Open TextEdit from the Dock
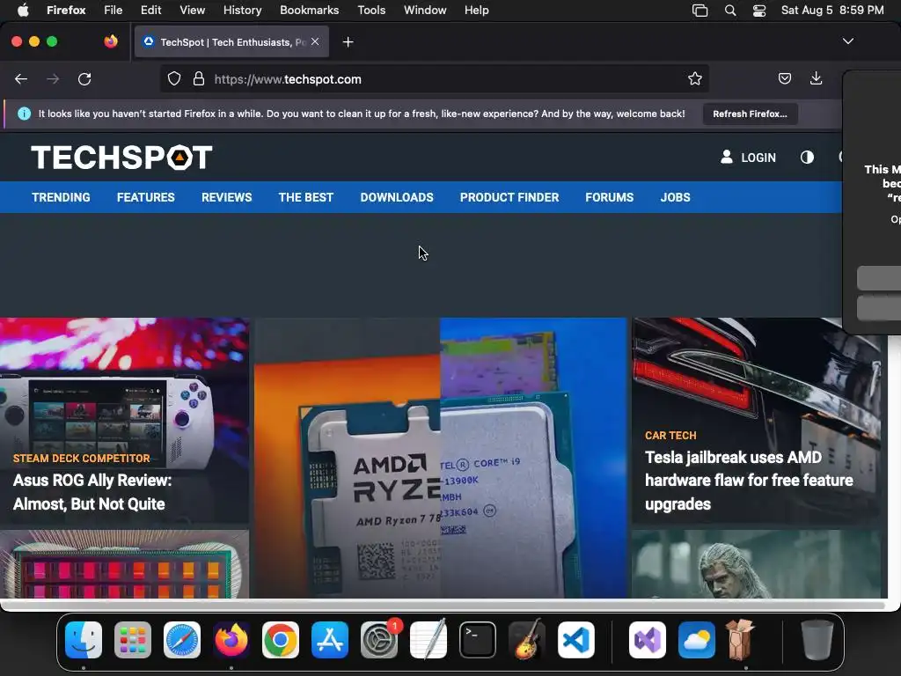Screen dimensions: 901x676 tap(429, 640)
